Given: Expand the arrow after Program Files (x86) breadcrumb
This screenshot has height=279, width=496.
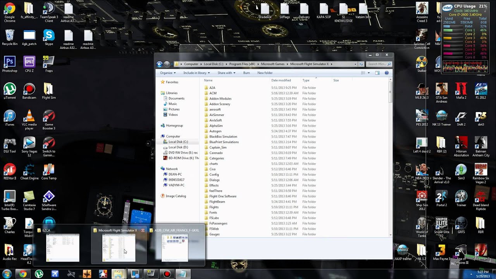Looking at the screenshot, I should pos(258,64).
